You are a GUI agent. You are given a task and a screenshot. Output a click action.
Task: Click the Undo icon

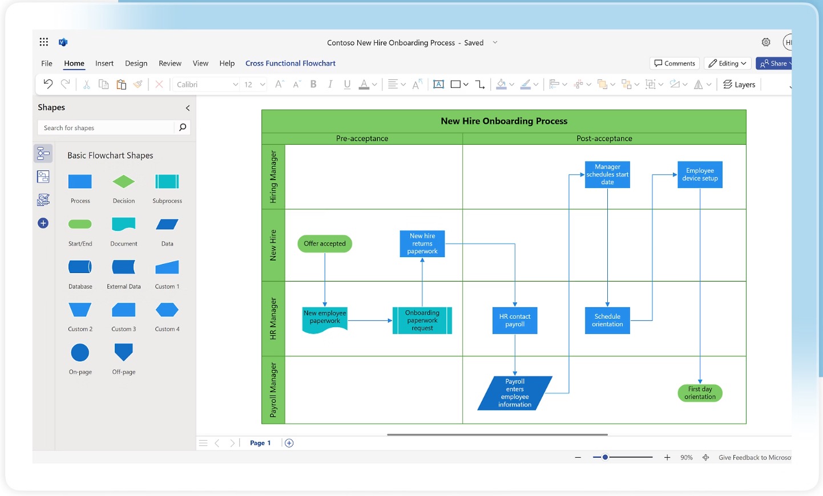[48, 84]
